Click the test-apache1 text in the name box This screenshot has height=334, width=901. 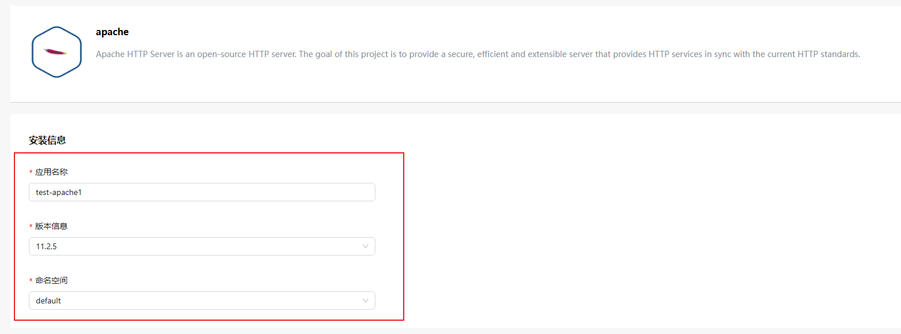pyautogui.click(x=59, y=192)
